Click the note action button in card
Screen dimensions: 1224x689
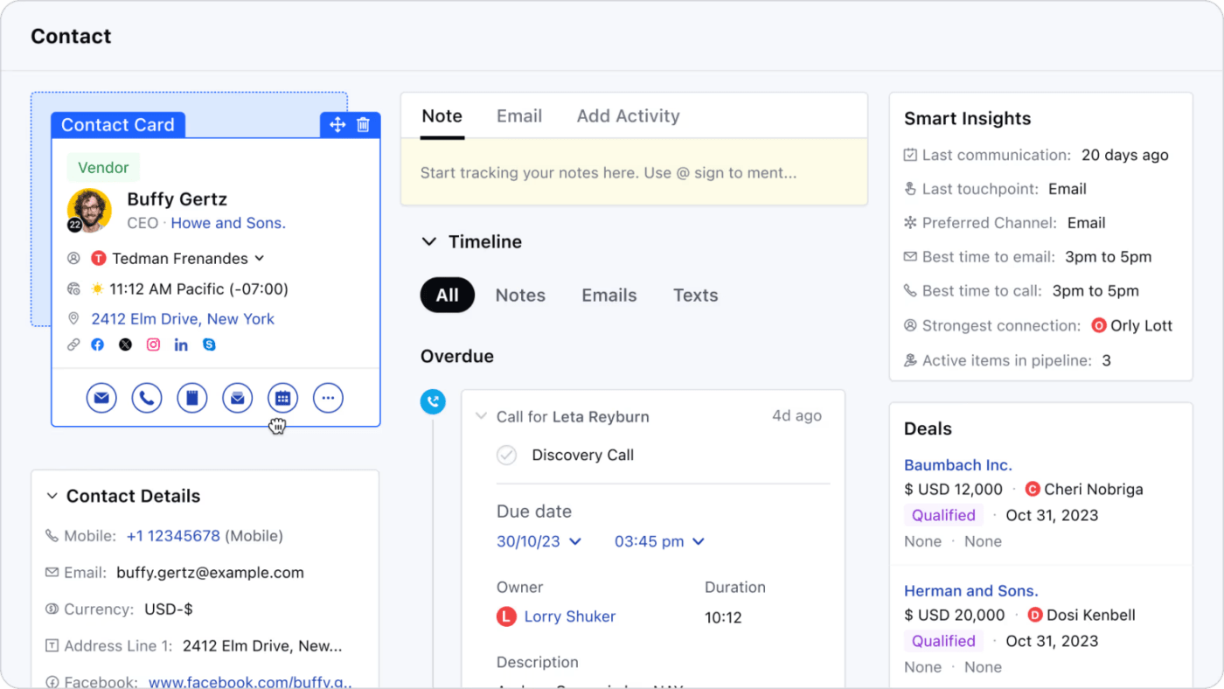[x=192, y=399]
